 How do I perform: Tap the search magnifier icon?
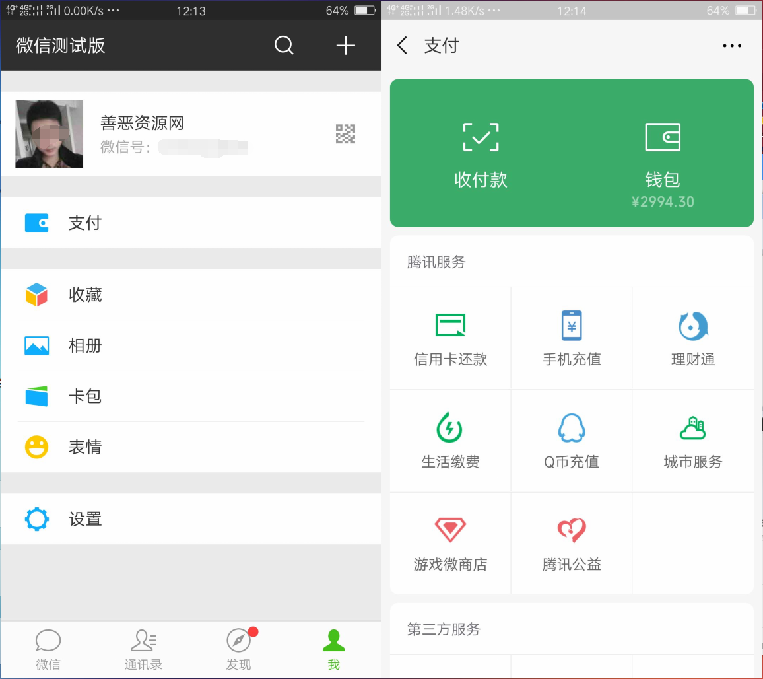click(x=284, y=46)
